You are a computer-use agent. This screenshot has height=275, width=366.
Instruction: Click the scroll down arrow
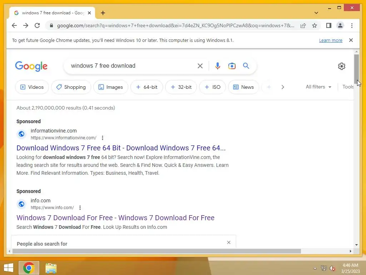356,245
